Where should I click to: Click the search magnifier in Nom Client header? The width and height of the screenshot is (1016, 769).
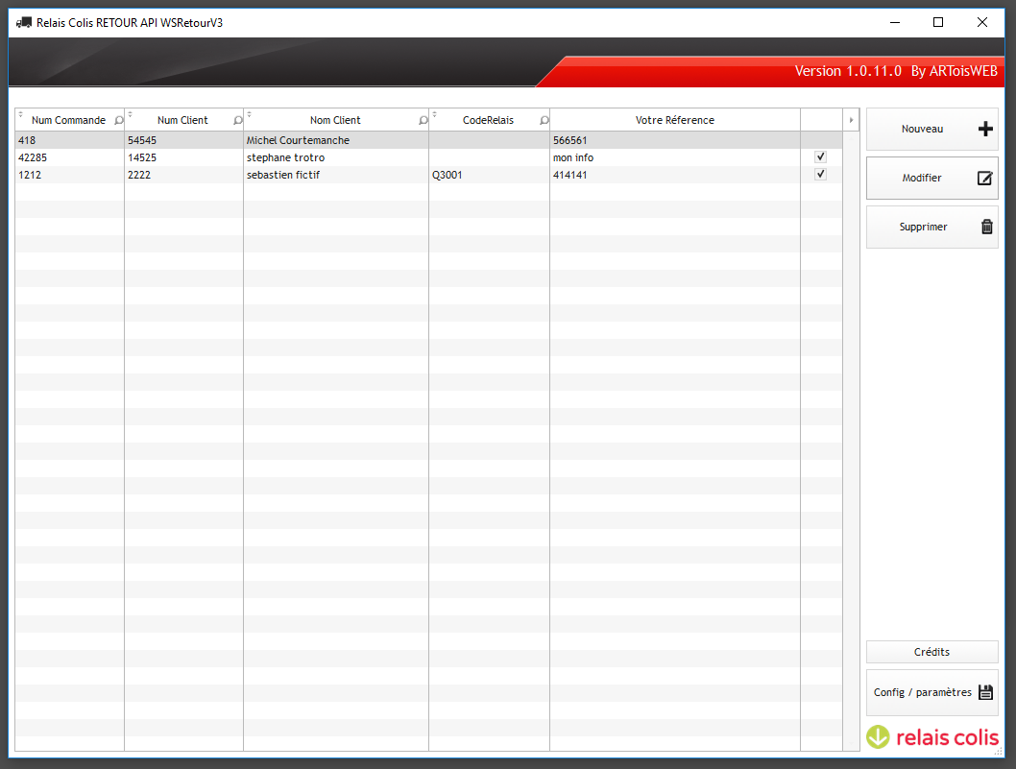pos(423,121)
